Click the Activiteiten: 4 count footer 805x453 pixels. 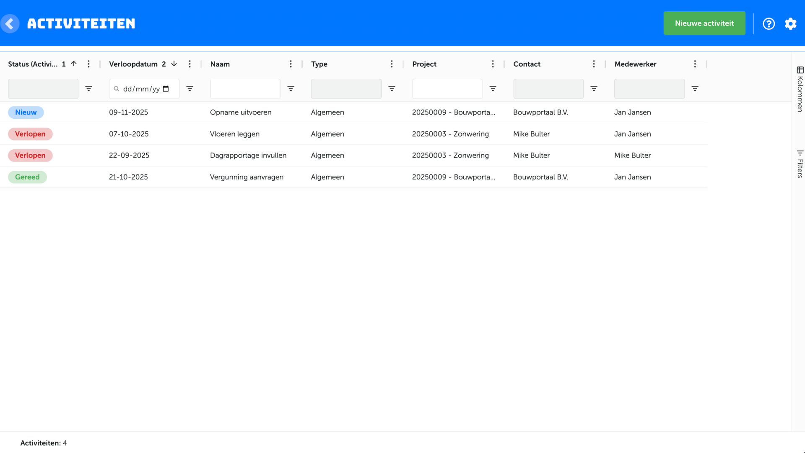[44, 443]
